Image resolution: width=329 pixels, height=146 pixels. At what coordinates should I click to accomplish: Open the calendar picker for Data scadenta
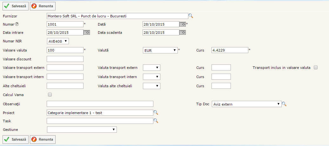(183, 32)
